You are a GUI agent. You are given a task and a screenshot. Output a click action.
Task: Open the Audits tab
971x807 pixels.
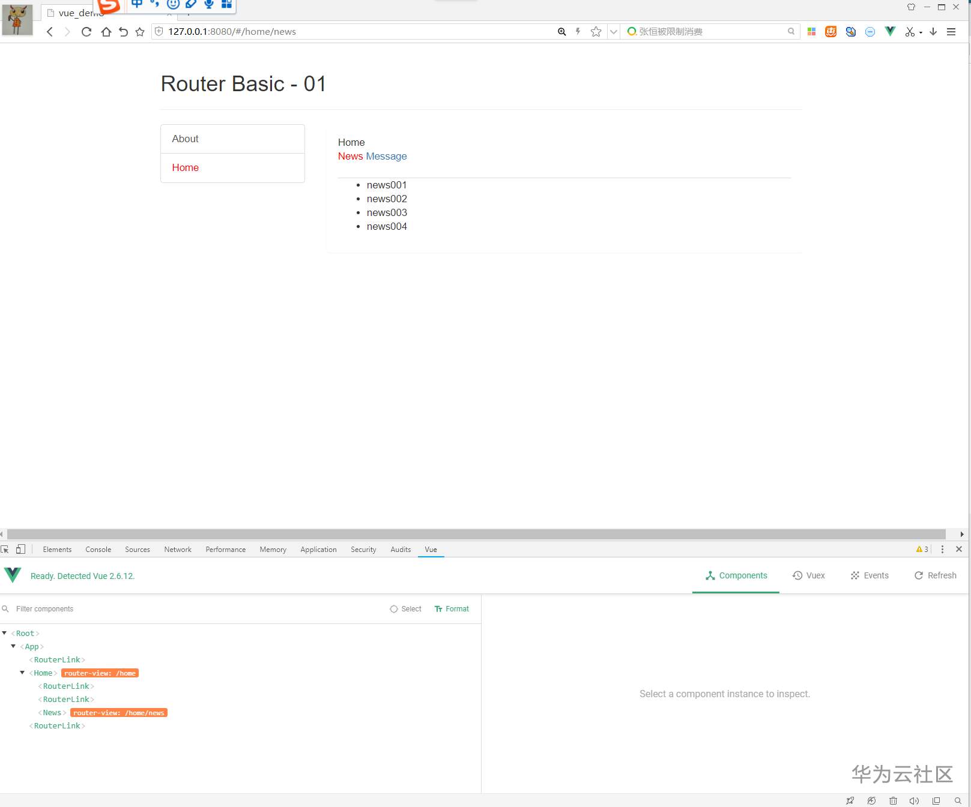401,549
